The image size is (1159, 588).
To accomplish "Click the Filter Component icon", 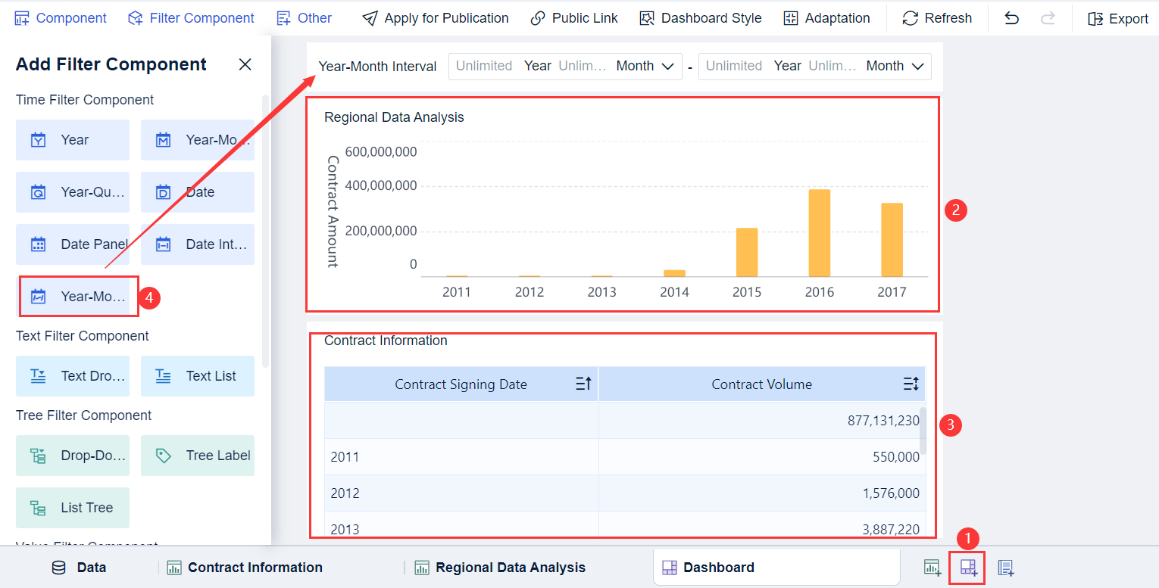I will tap(137, 17).
